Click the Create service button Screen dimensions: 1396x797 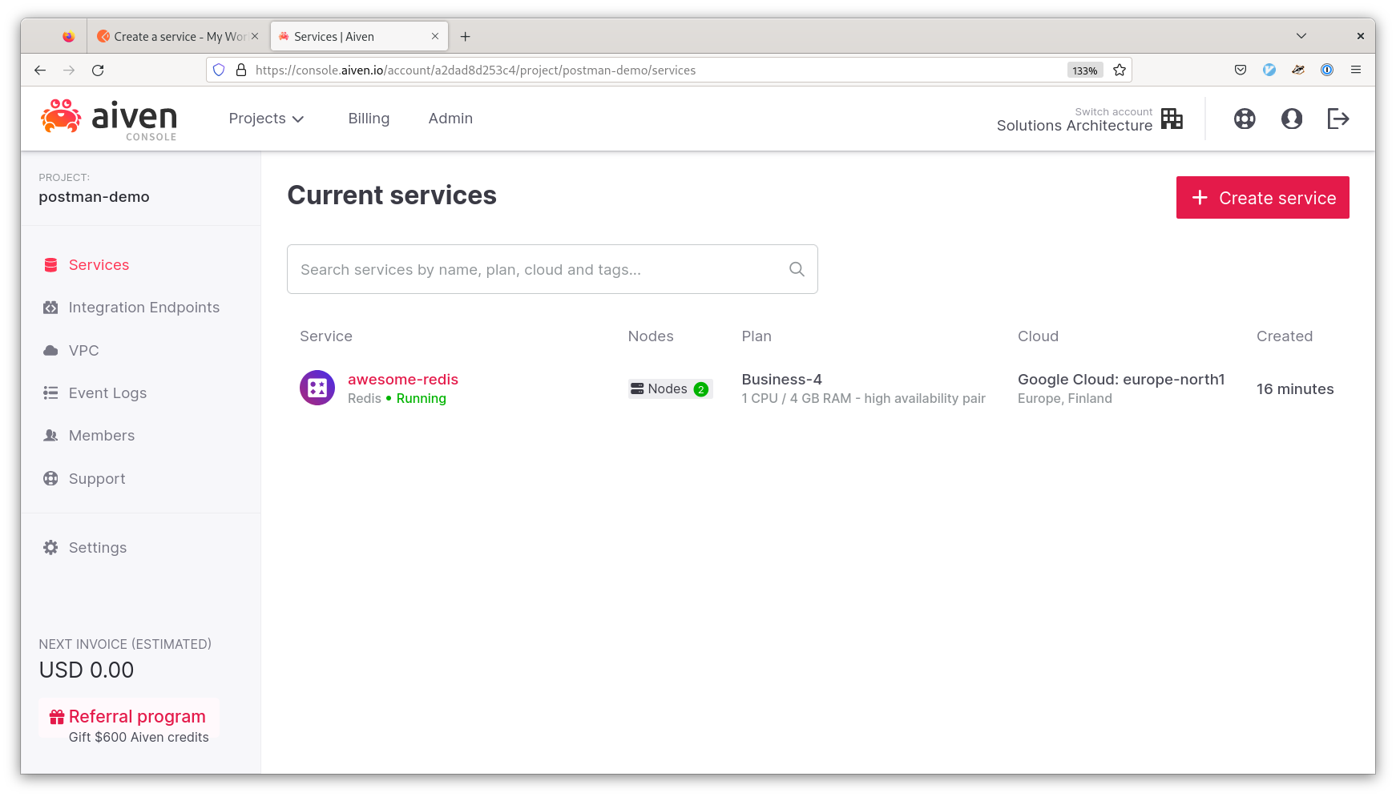1262,198
